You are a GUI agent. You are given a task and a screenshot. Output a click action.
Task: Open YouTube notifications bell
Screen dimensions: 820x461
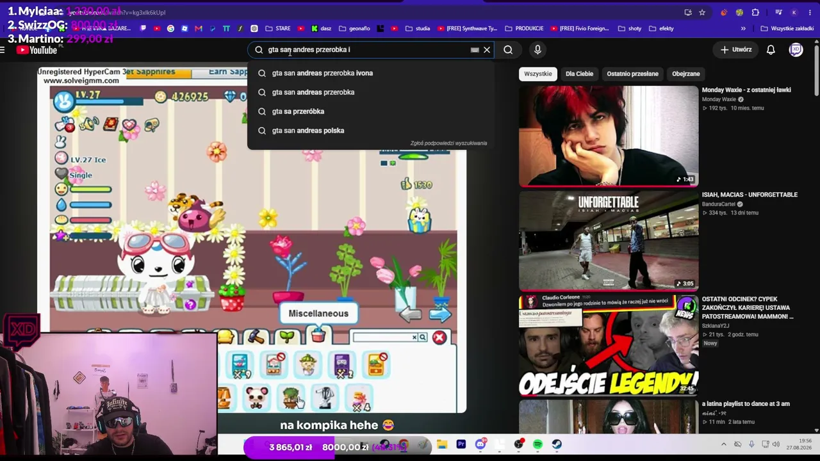click(771, 49)
